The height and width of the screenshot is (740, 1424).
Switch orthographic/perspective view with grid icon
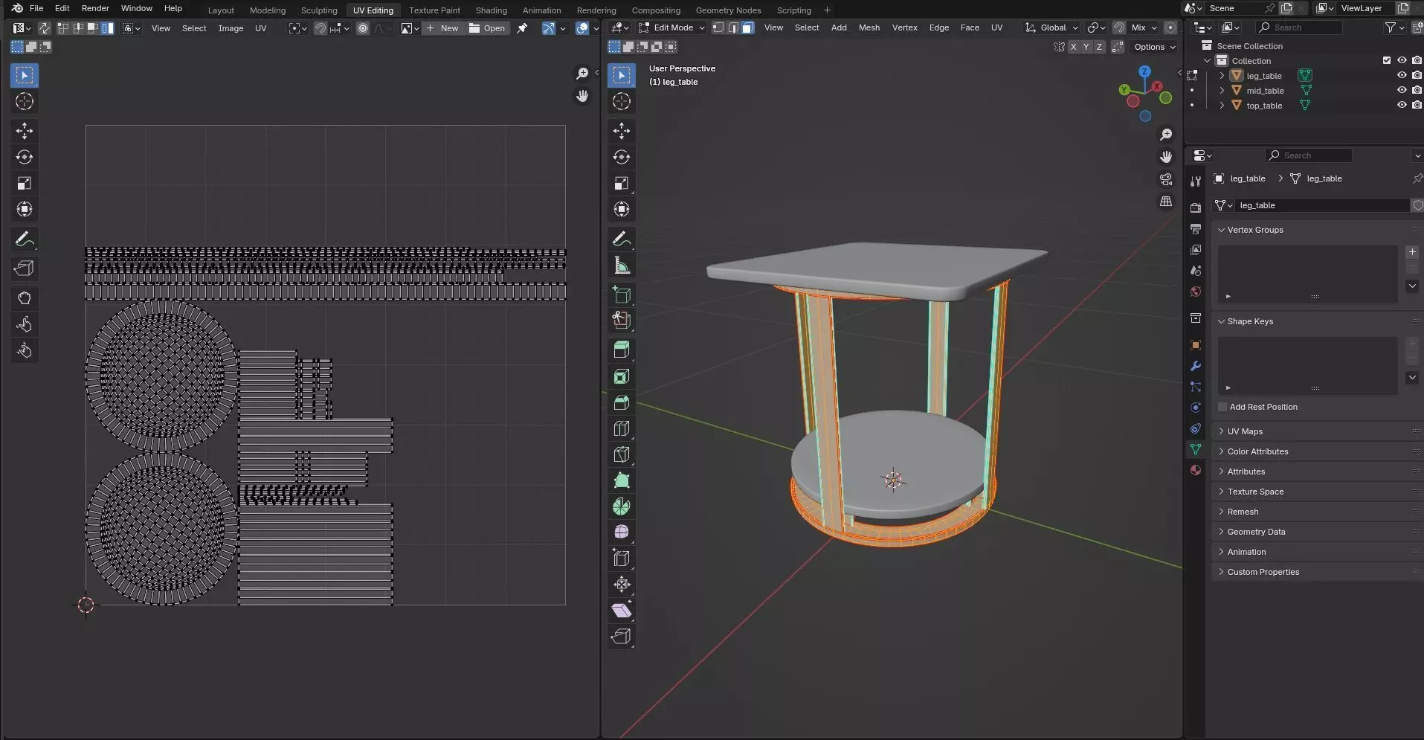click(x=1166, y=202)
